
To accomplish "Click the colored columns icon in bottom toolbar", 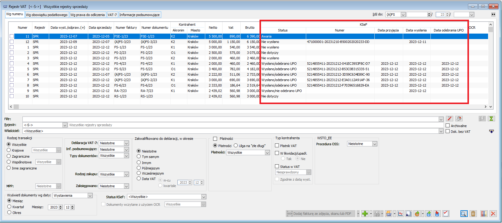I will coord(484,214).
